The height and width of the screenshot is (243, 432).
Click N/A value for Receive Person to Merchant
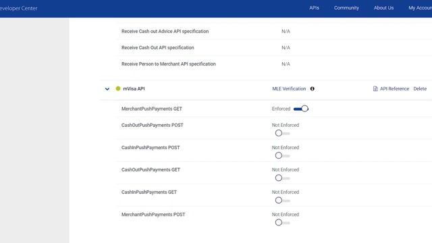click(x=286, y=64)
